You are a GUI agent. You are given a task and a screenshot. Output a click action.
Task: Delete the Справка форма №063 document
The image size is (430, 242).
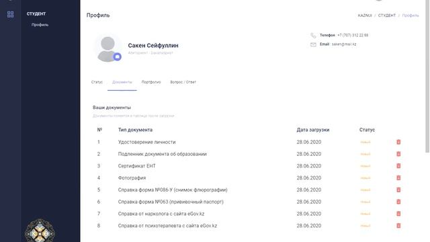point(398,202)
